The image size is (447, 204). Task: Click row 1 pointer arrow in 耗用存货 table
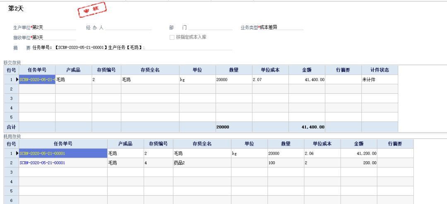click(x=17, y=153)
